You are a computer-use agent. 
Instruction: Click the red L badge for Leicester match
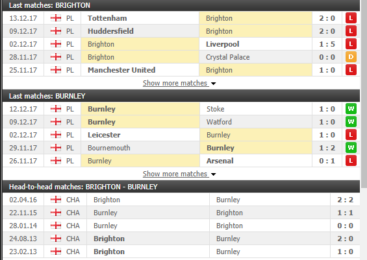[x=351, y=135]
